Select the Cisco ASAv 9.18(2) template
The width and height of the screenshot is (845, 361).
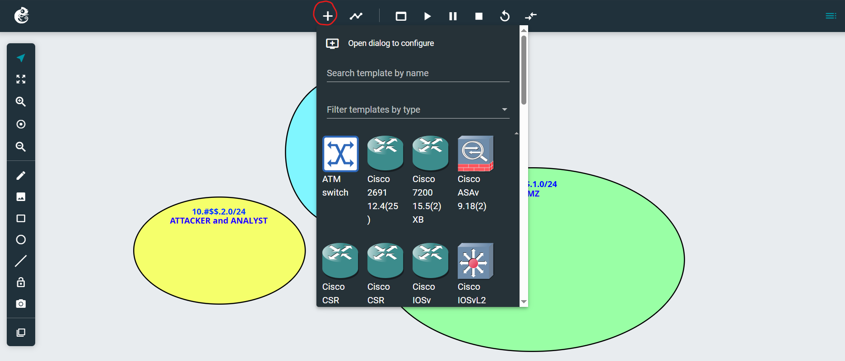[475, 174]
